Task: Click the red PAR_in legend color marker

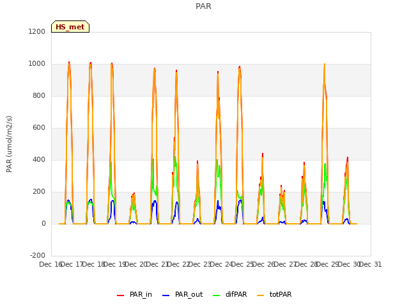Action: pos(121,295)
